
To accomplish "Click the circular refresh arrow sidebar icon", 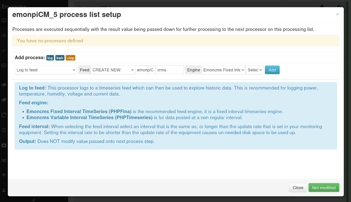I will tap(4, 115).
